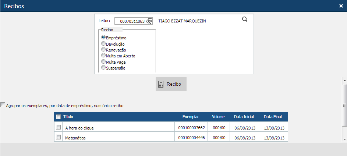Select the Empréstimo radio option

[103, 38]
